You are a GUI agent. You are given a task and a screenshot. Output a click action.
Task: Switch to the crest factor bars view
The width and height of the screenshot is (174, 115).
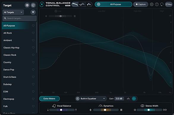pos(89,4)
